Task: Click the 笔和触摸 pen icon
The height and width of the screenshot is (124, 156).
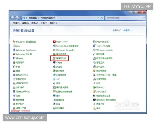Action: [94, 54]
